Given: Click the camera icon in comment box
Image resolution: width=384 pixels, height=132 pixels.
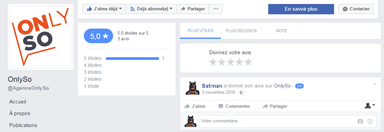Looking at the screenshot, I should 360,121.
